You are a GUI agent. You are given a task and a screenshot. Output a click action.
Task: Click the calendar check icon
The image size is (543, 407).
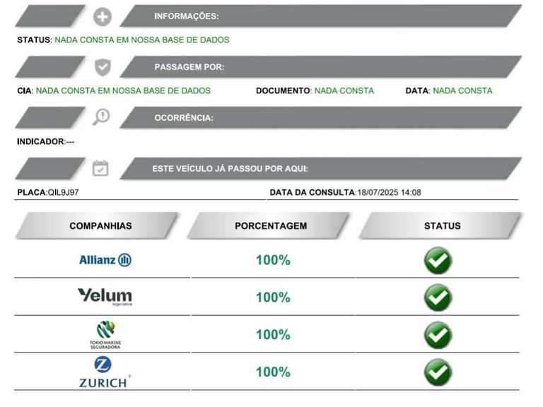(x=100, y=169)
